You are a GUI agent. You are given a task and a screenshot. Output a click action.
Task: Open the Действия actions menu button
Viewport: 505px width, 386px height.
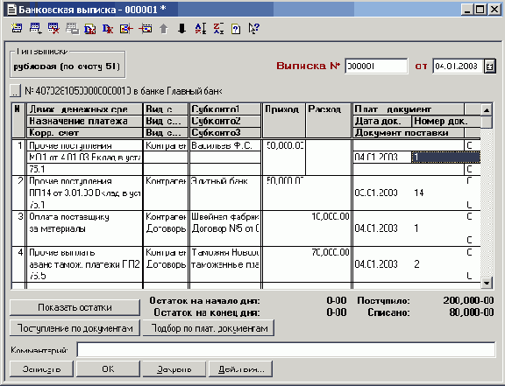(x=240, y=369)
